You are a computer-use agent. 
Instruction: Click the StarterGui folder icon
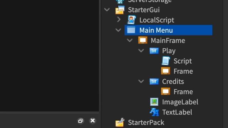pos(120,10)
